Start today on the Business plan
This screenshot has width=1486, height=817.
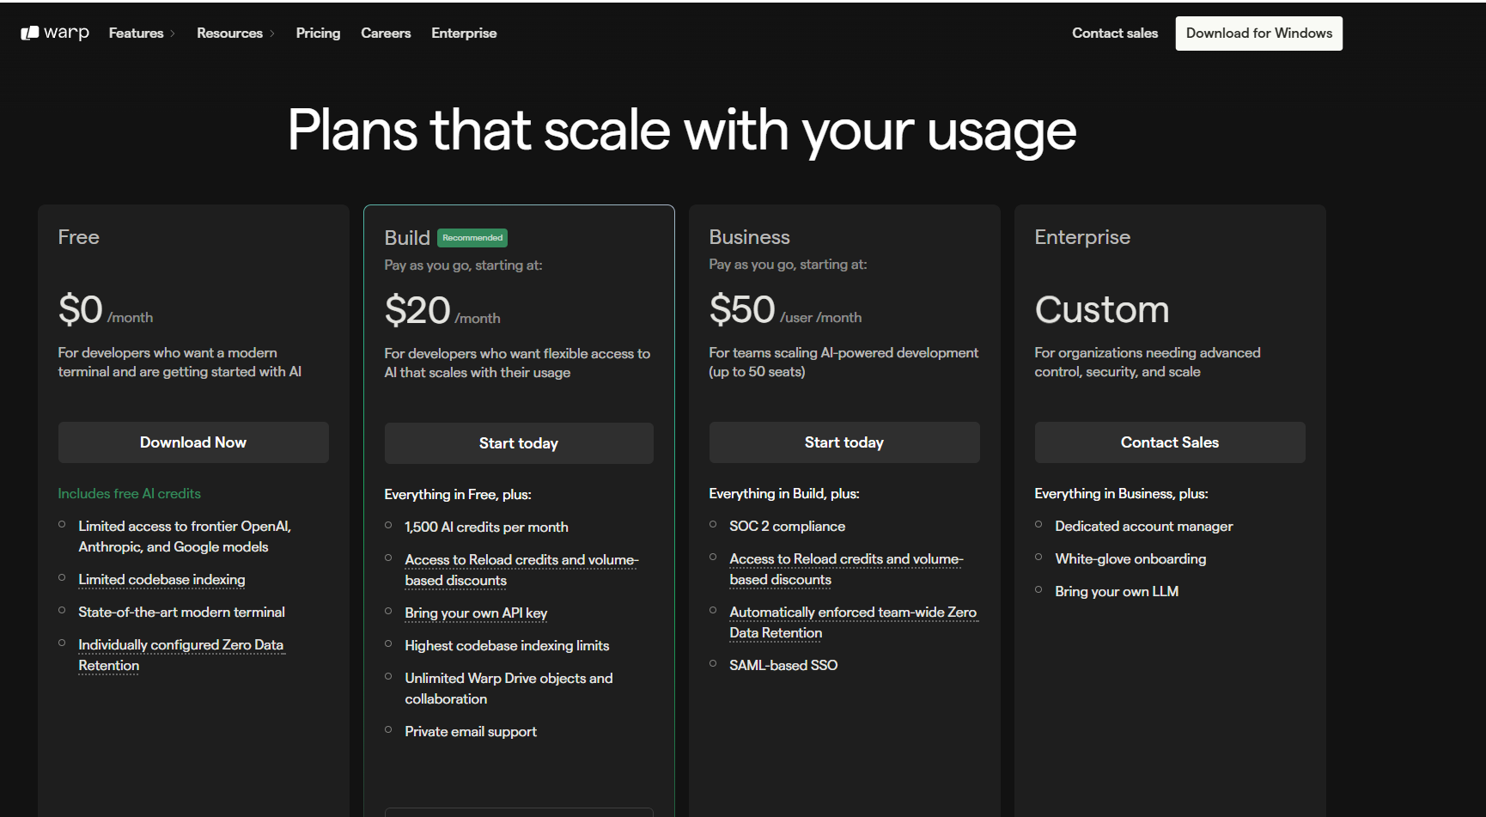click(x=843, y=442)
